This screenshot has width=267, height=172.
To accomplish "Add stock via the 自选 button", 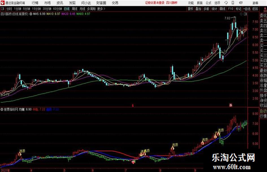I will (x=247, y=9).
